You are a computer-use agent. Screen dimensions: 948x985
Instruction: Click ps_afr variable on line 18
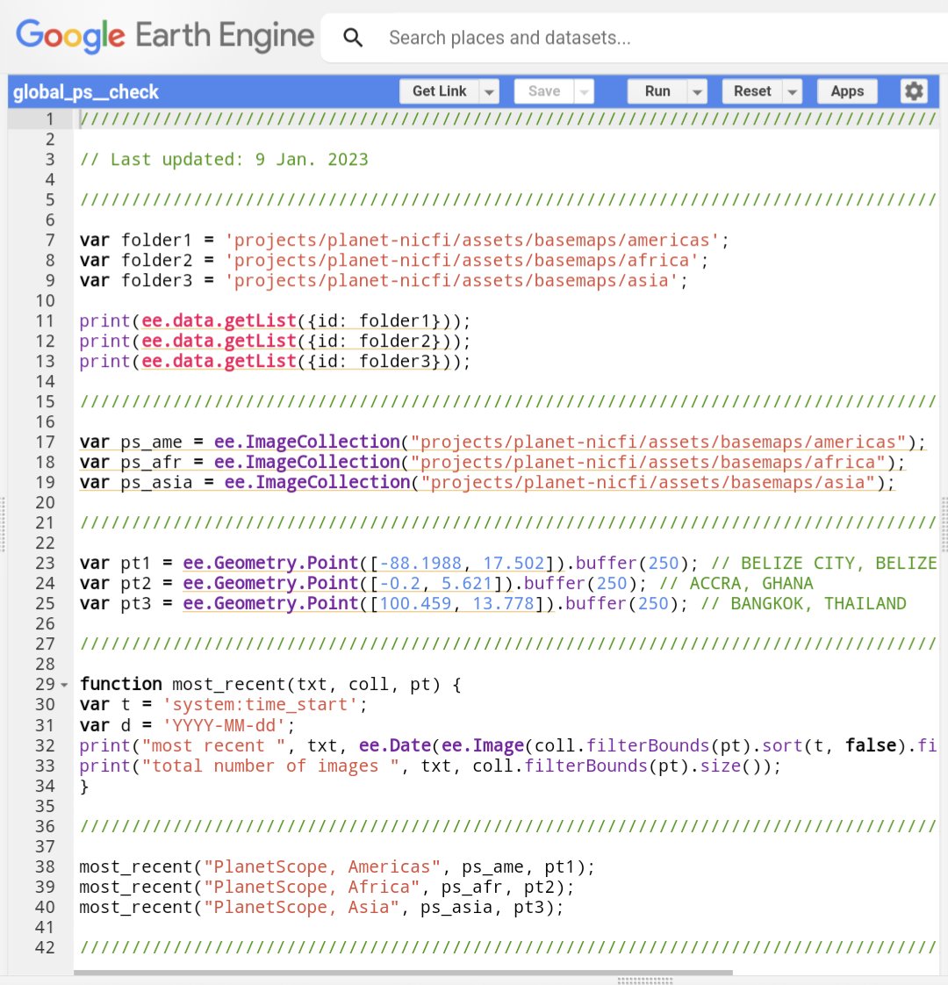pyautogui.click(x=151, y=463)
